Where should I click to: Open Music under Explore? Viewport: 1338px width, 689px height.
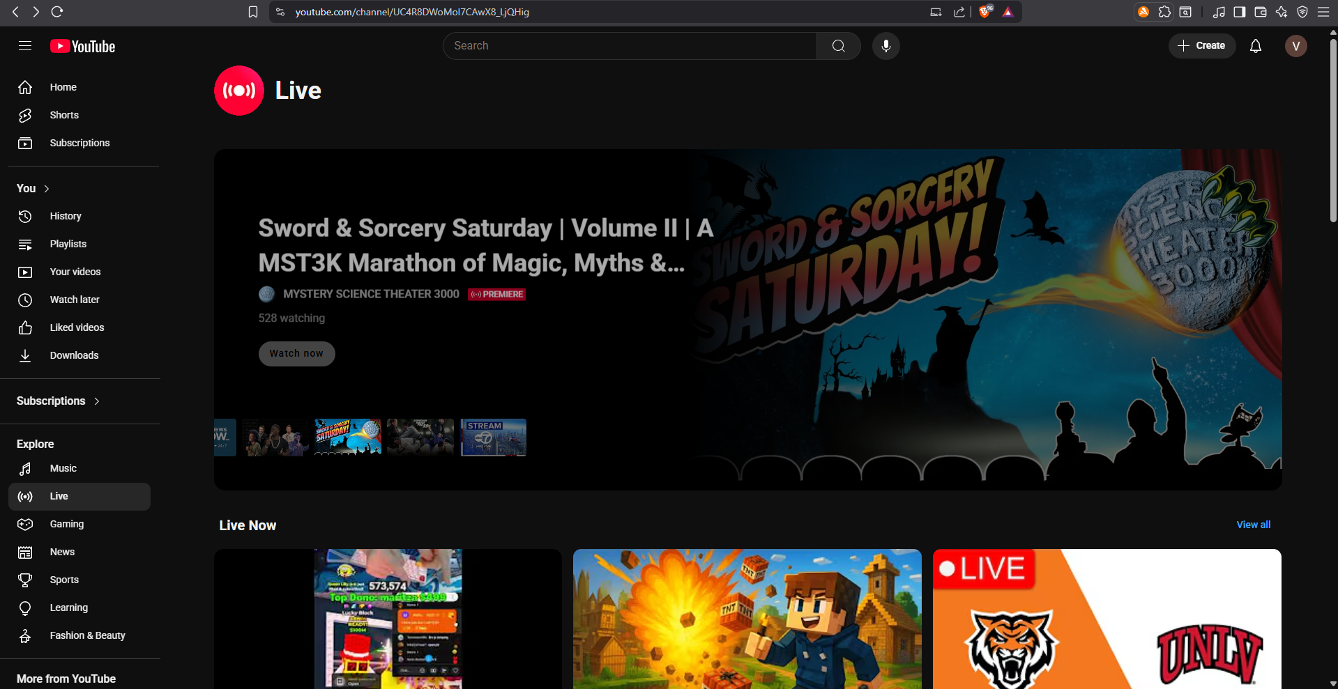point(79,468)
